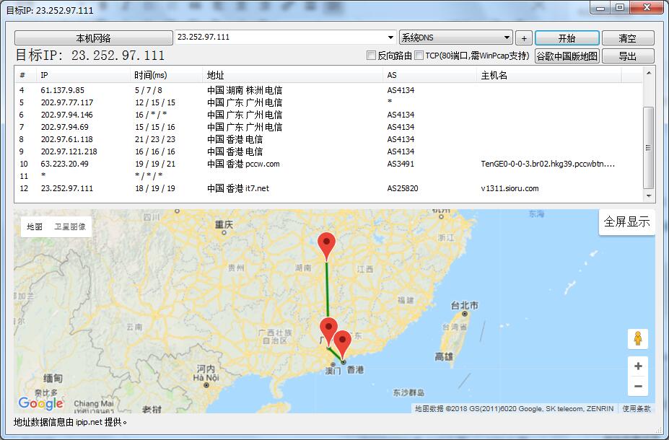Open the 系统DNS dropdown
The width and height of the screenshot is (669, 440).
pos(455,37)
